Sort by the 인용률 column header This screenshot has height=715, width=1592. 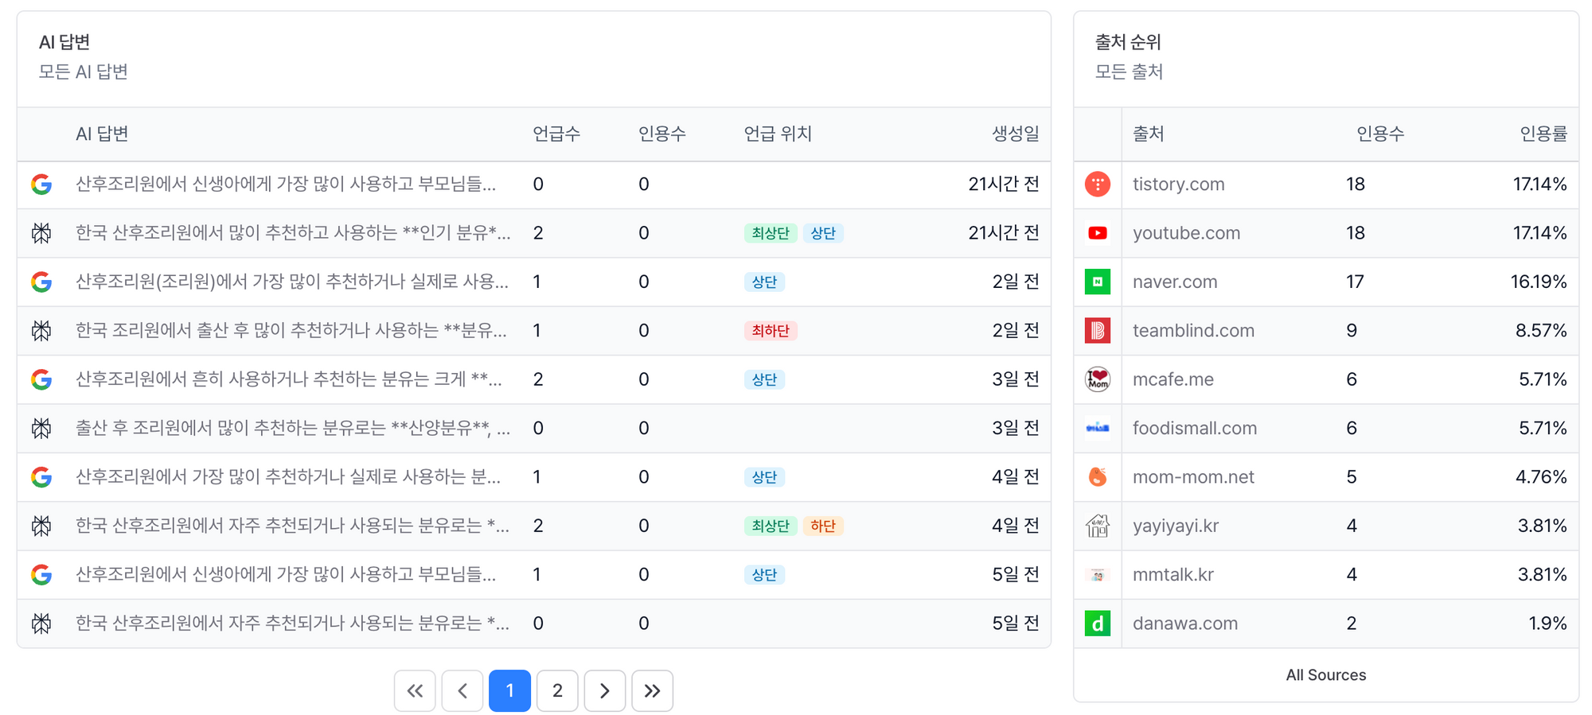(1543, 134)
